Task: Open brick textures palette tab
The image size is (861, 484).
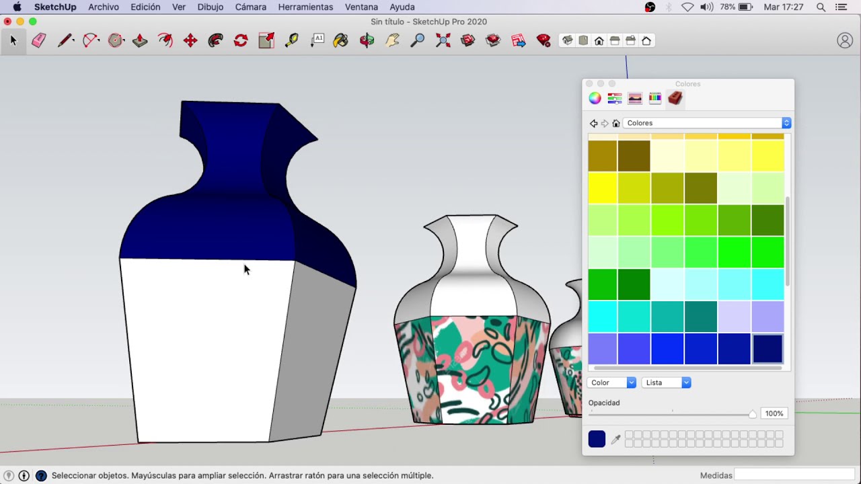Action: (675, 98)
